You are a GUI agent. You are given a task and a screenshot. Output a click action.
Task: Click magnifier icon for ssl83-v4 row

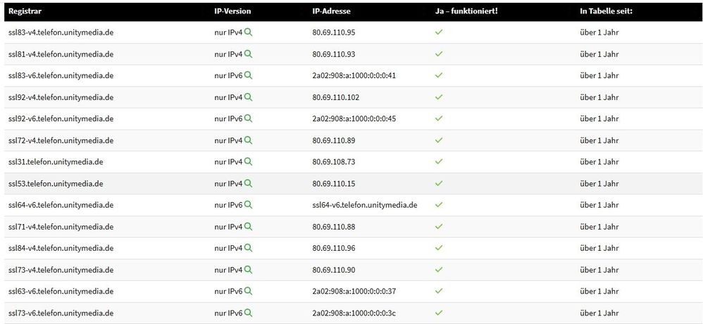(x=248, y=32)
